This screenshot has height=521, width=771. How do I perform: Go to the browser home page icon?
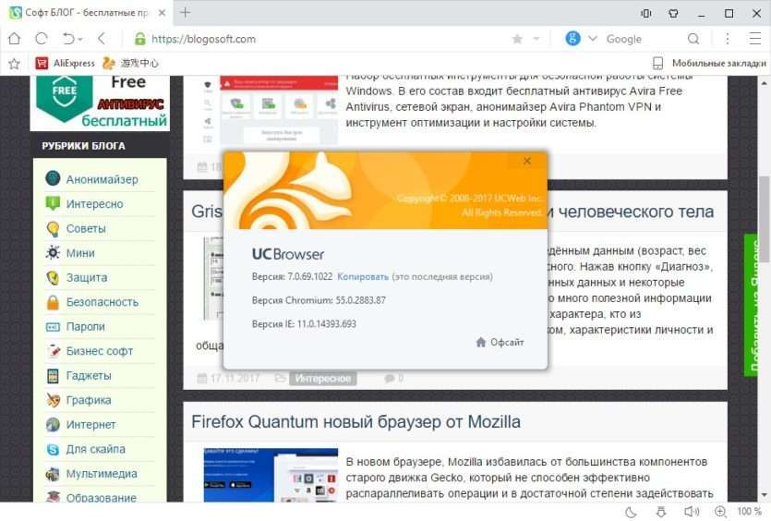[14, 39]
